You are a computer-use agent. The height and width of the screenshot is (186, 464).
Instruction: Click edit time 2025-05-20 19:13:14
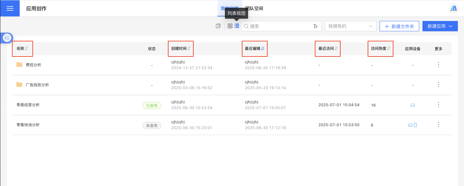(266, 88)
